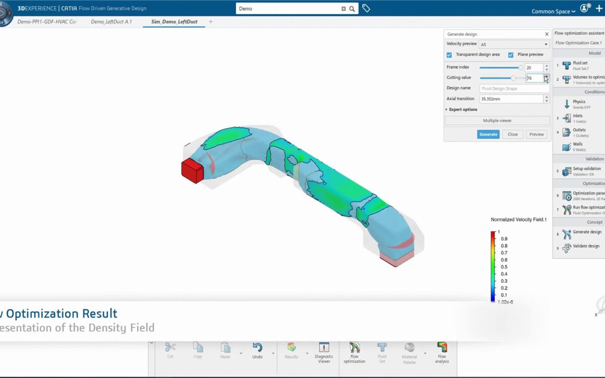Click Flow Optimization Case.1 label
The image size is (605, 378).
click(579, 43)
